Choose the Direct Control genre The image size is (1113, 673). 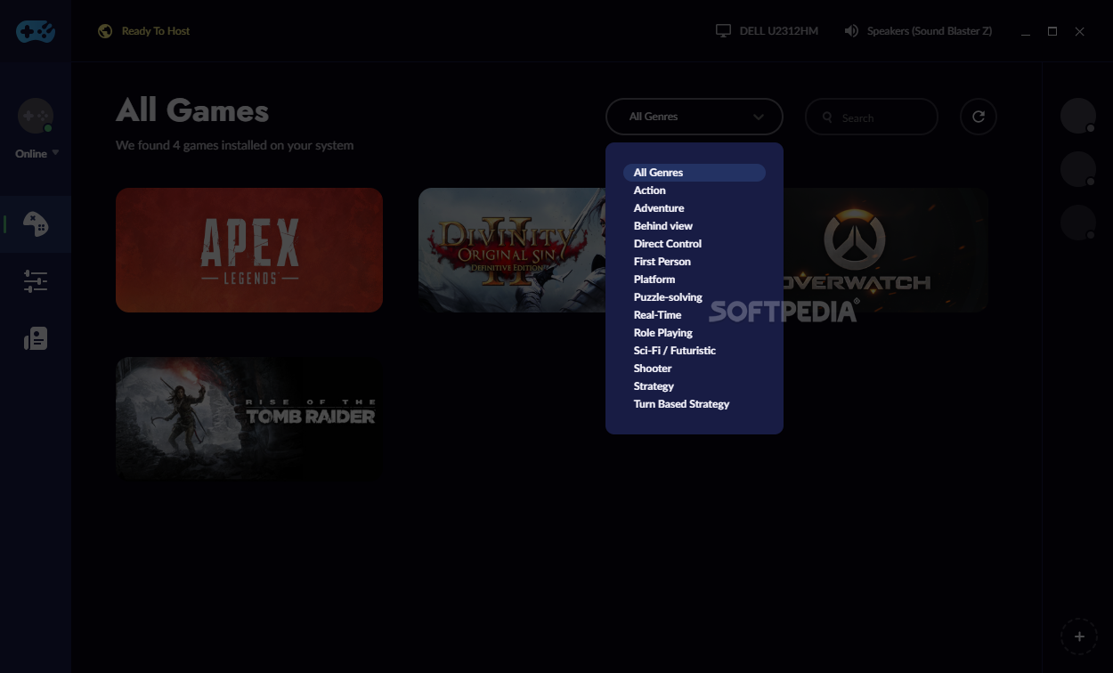(668, 244)
